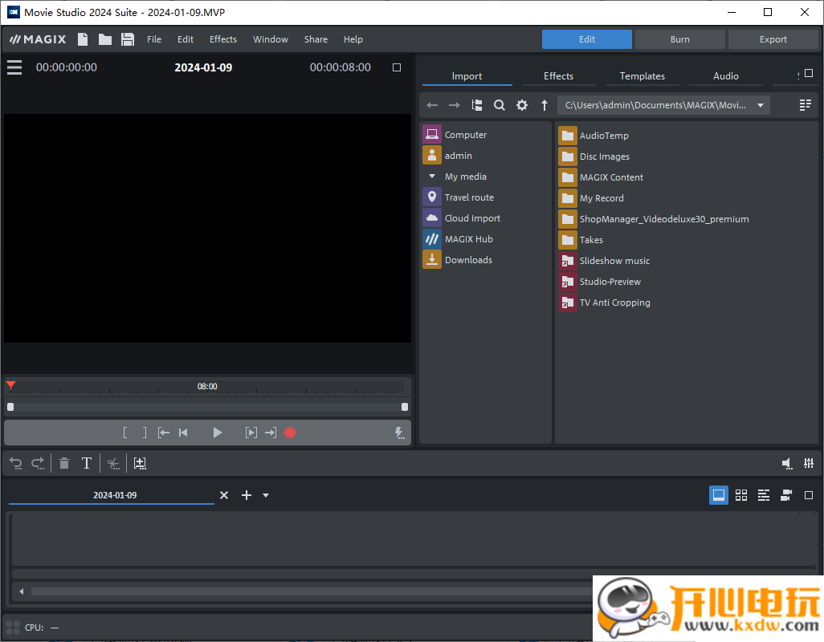Cut the object with the scissors tool
This screenshot has height=642, width=824.
113,463
